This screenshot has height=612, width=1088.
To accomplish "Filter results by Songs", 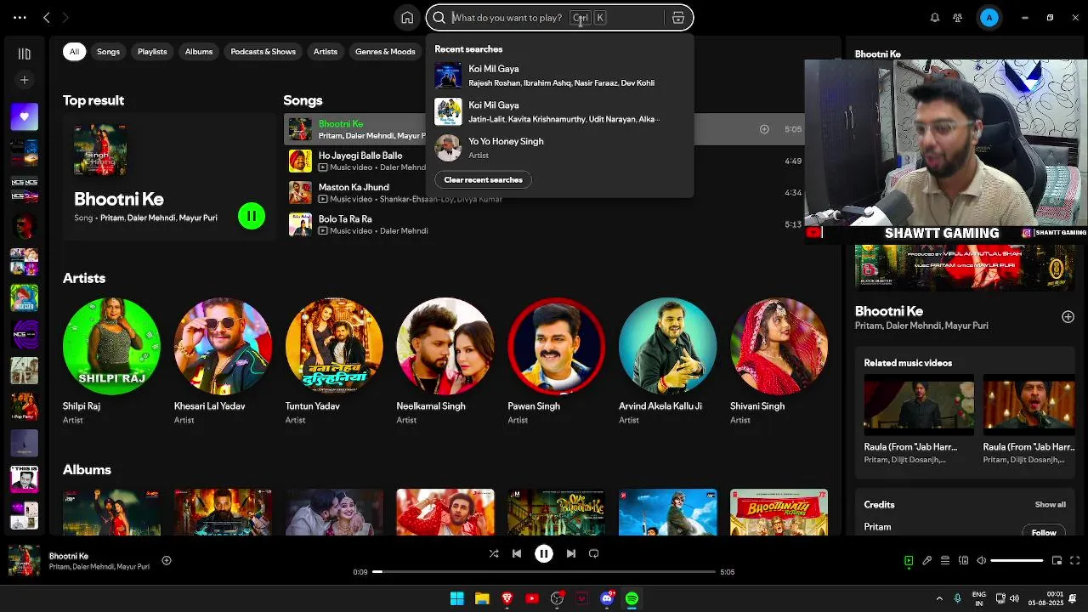I will pyautogui.click(x=108, y=52).
